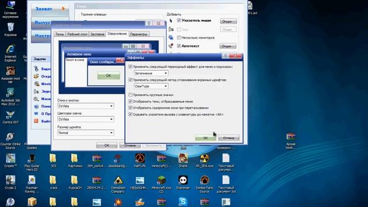368x207 pixels.
Task: Open the Размер шрифта Normal dropdown
Action: [x=86, y=133]
